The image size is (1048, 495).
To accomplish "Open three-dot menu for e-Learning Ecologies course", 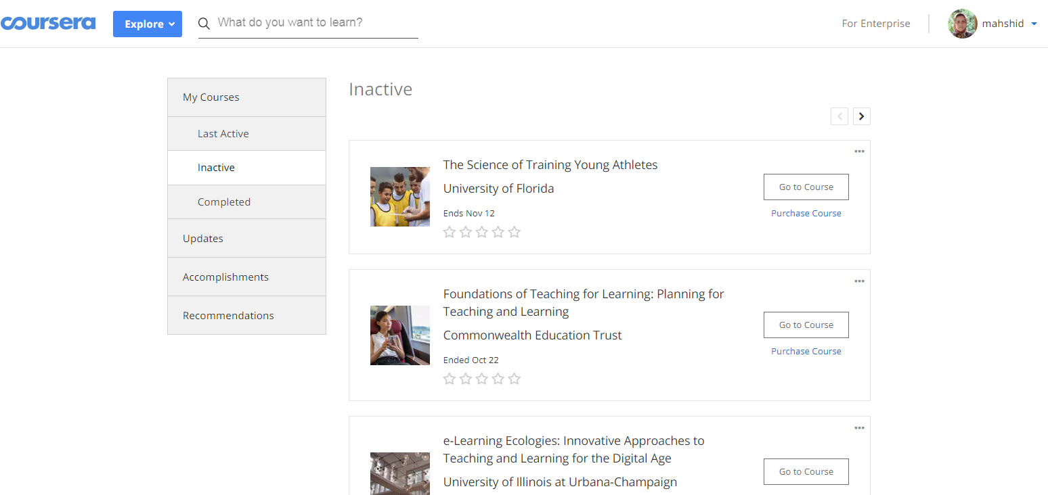I will coord(859,427).
